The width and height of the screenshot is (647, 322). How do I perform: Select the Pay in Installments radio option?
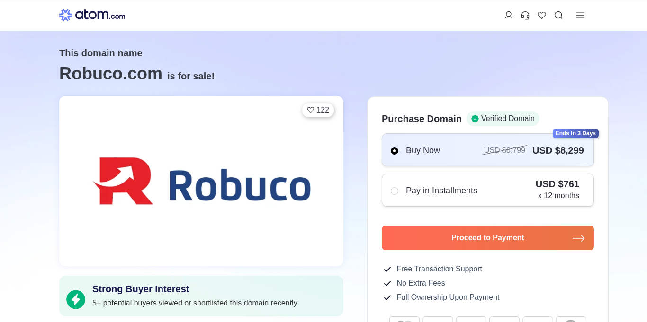(395, 191)
